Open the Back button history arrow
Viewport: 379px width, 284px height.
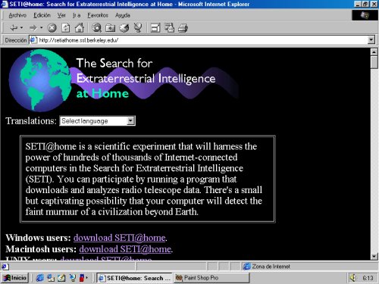pyautogui.click(x=22, y=28)
